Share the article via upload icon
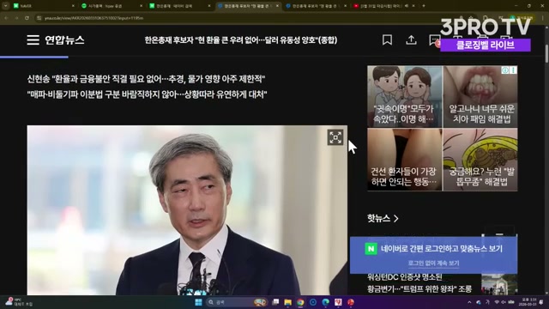 pyautogui.click(x=411, y=40)
